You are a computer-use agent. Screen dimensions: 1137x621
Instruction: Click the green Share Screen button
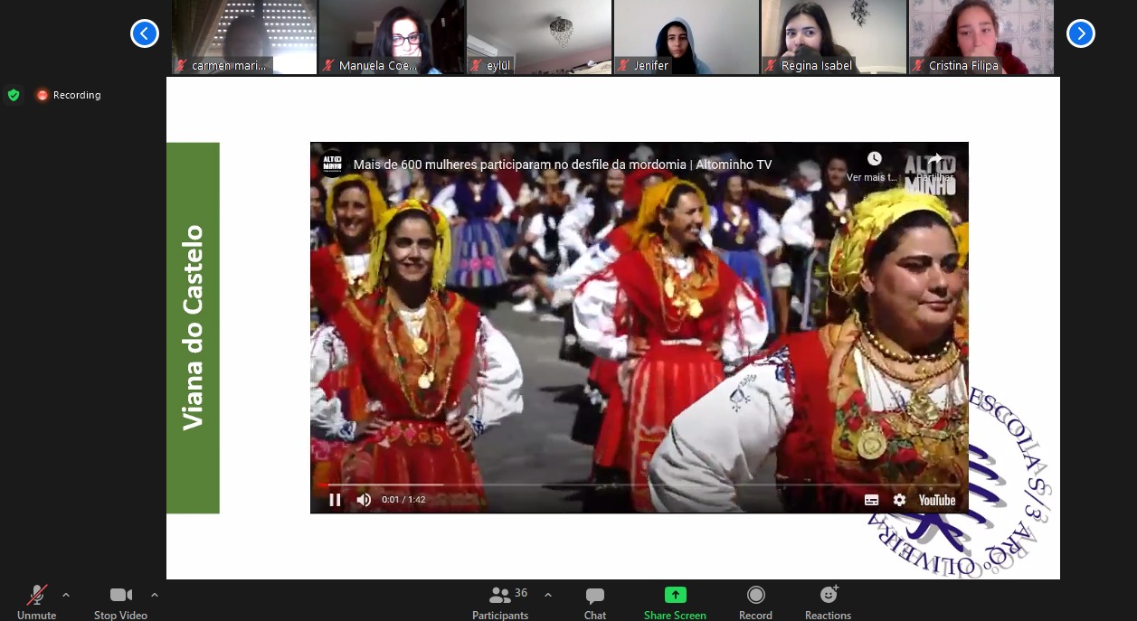pos(675,596)
